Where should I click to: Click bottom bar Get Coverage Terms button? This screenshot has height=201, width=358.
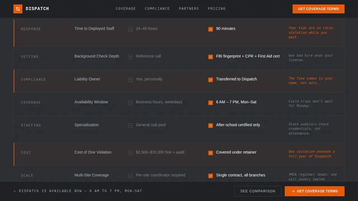315,191
